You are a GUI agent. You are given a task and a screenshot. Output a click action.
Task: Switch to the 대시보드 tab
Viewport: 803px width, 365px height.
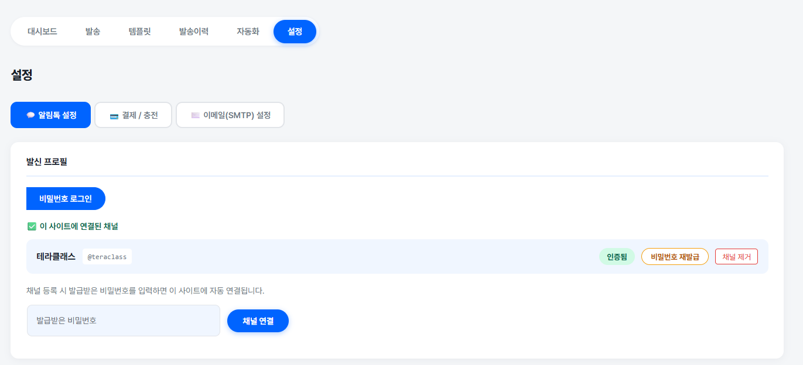point(43,32)
